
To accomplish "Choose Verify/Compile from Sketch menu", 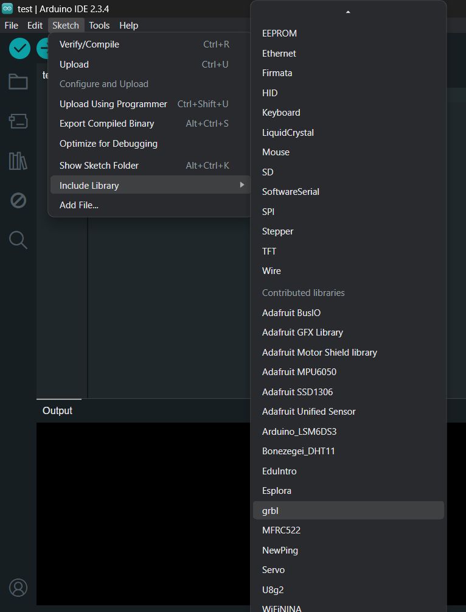I will coord(150,44).
